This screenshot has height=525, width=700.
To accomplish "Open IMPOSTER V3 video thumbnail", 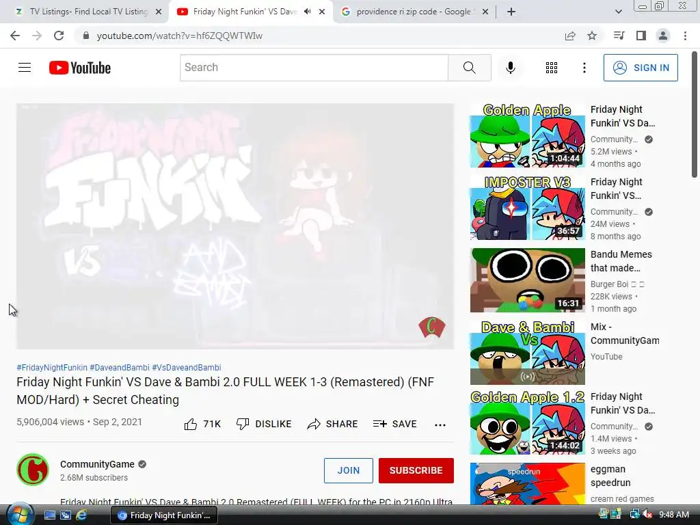I will tap(527, 208).
